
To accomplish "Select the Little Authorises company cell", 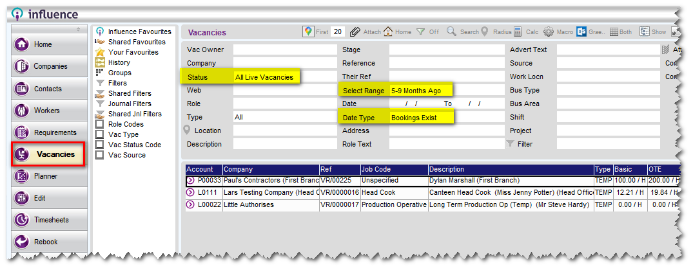I will pos(271,204).
